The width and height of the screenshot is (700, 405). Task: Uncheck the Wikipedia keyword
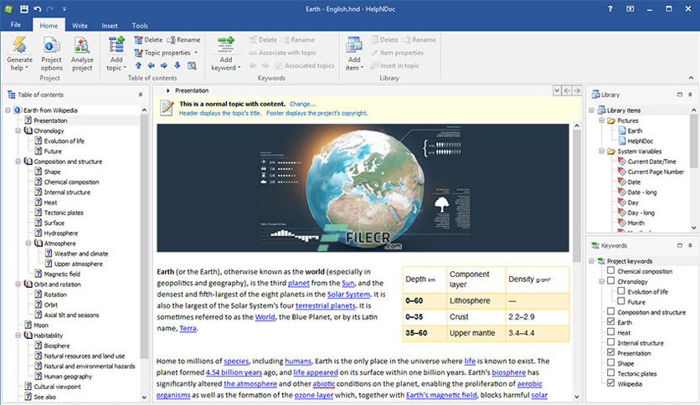pos(610,383)
